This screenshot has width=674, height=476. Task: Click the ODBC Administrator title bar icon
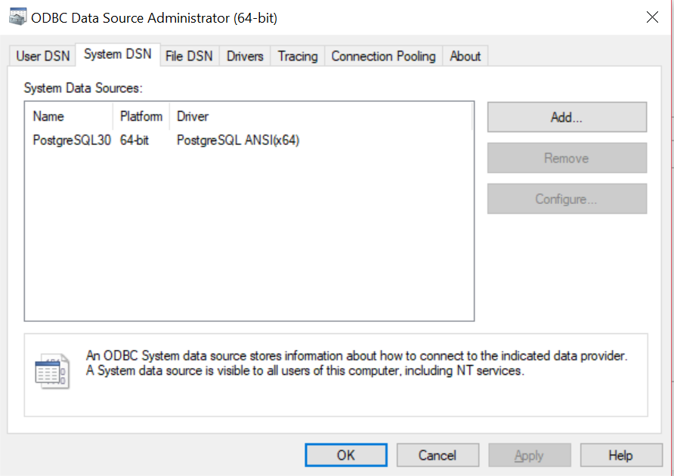[x=17, y=17]
